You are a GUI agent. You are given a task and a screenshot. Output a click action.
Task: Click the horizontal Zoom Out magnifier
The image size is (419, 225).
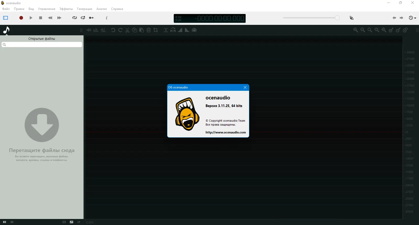click(x=363, y=30)
